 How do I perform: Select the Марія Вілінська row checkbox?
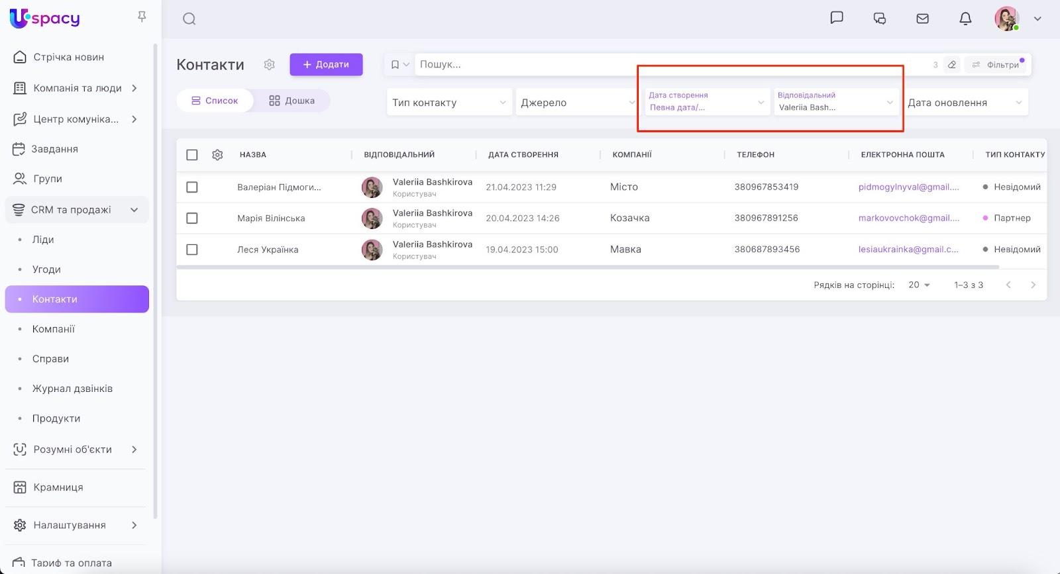[192, 218]
